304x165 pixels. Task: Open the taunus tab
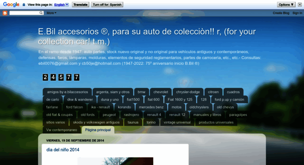133,122
